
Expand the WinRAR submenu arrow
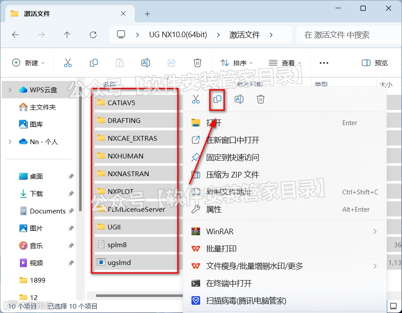coord(375,231)
